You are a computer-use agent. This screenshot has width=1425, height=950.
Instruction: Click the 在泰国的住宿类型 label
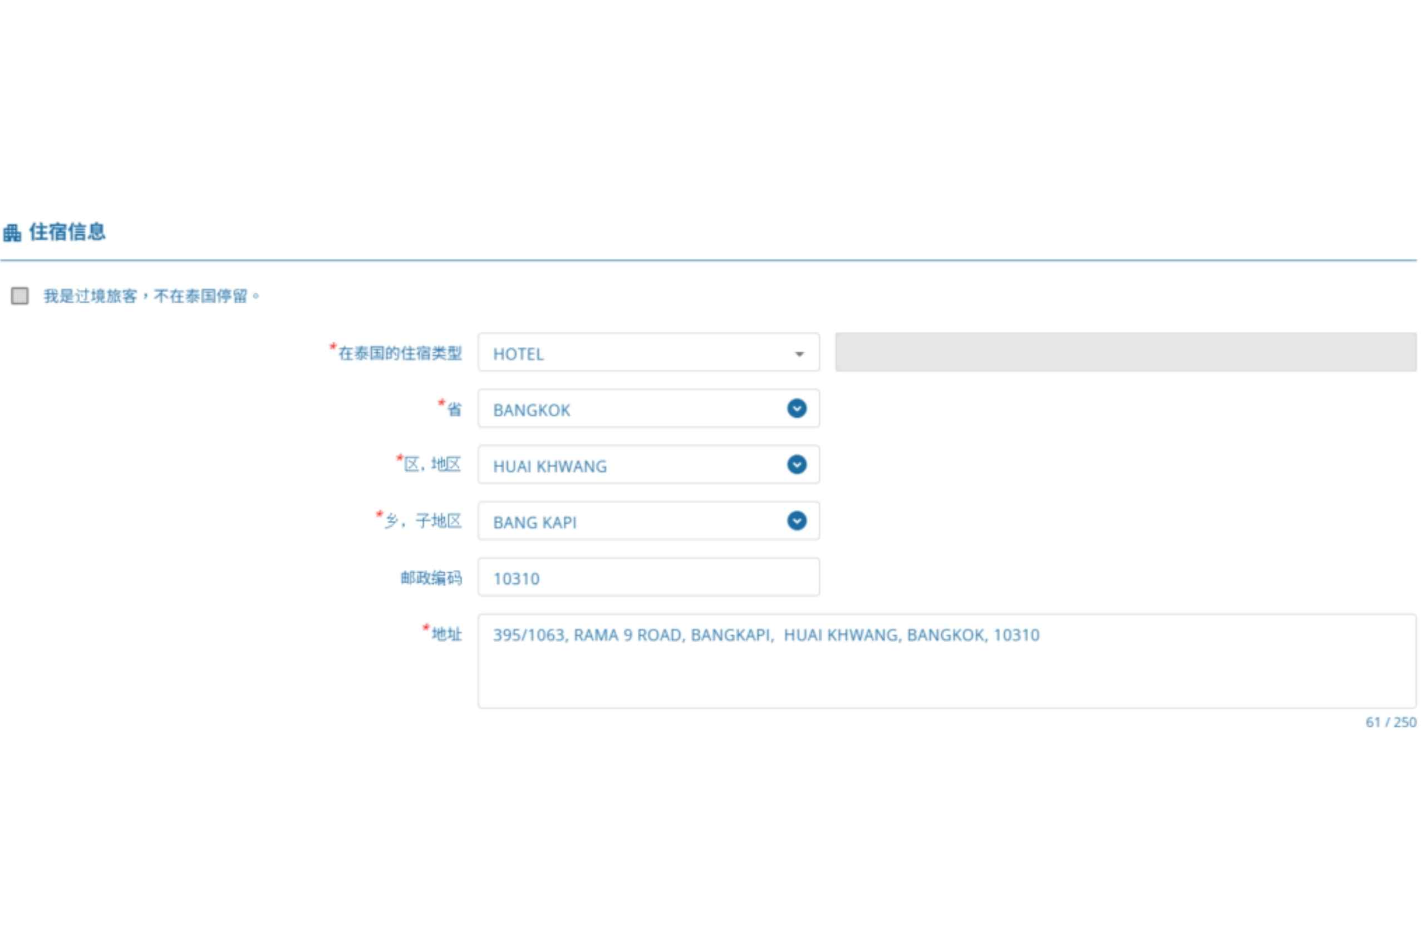point(400,353)
